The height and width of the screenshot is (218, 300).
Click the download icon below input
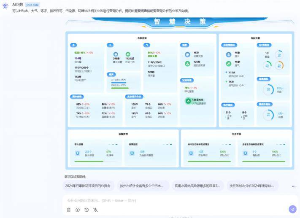tap(78, 210)
